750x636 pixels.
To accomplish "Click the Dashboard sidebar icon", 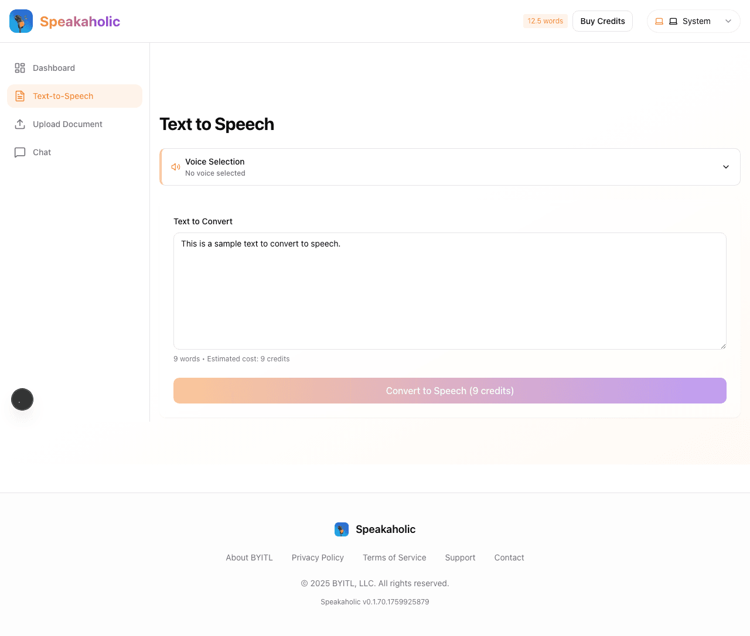I will pyautogui.click(x=19, y=67).
